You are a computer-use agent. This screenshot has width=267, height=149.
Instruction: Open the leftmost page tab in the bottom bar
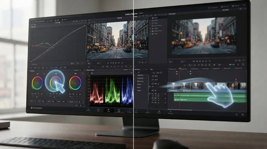[88, 110]
